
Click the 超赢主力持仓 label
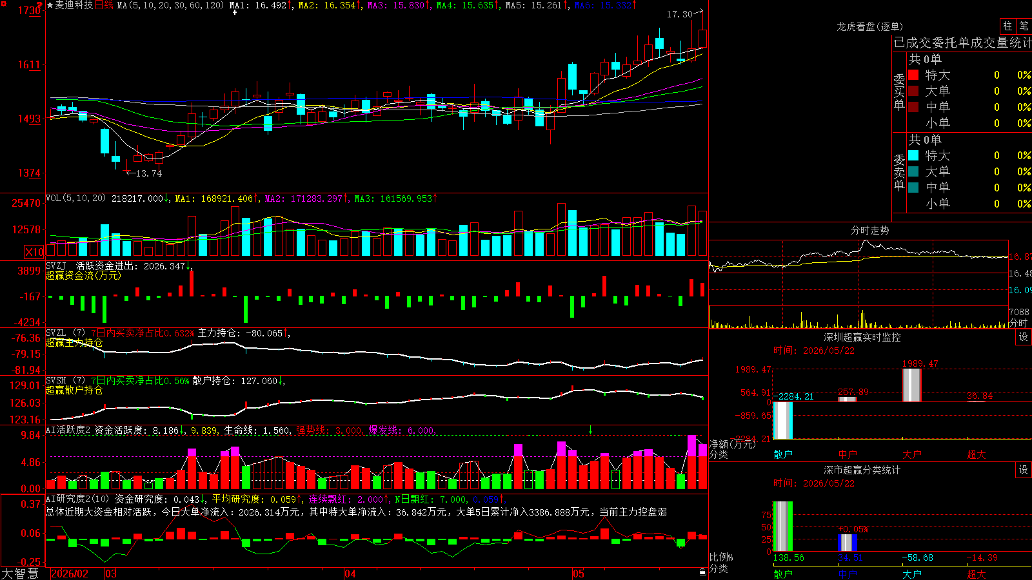pos(74,342)
